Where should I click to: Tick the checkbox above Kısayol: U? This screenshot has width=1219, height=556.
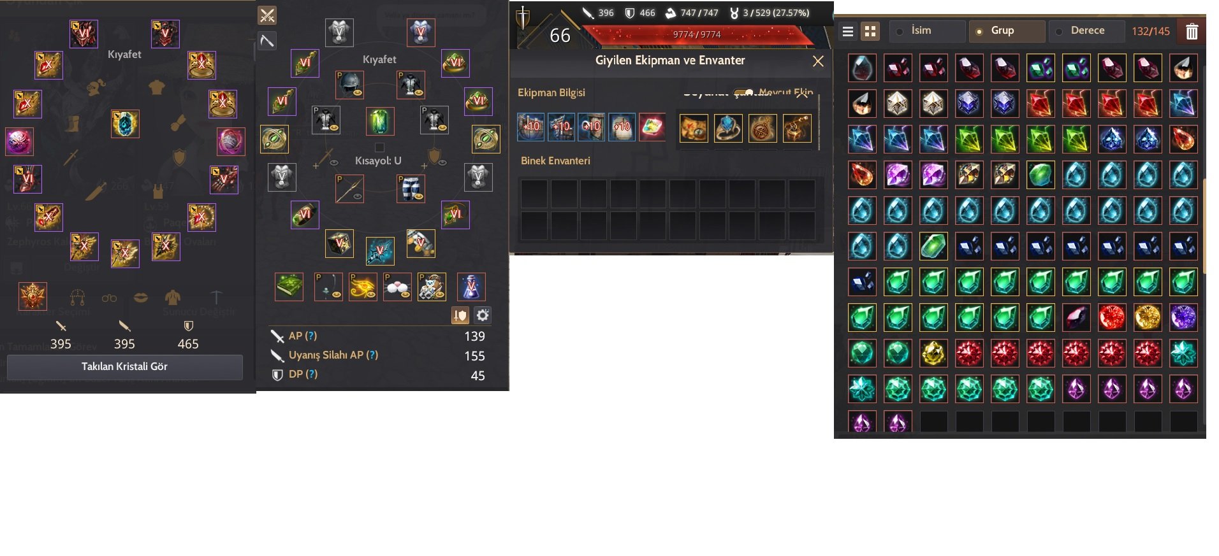click(x=379, y=148)
